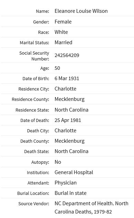Click the Social Security Number value
This screenshot has height=218, width=134.
pos(67,55)
